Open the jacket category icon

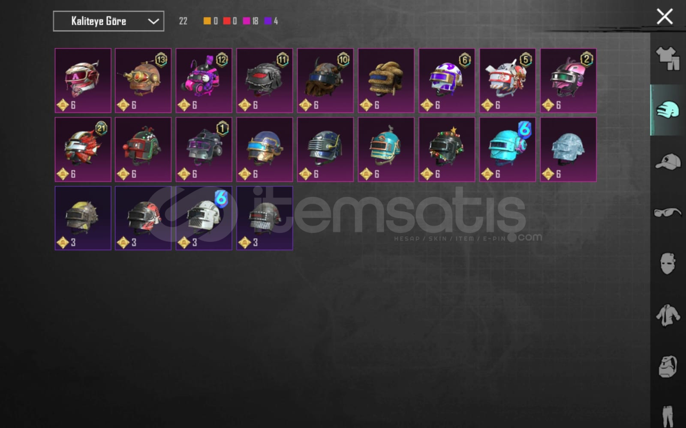668,315
